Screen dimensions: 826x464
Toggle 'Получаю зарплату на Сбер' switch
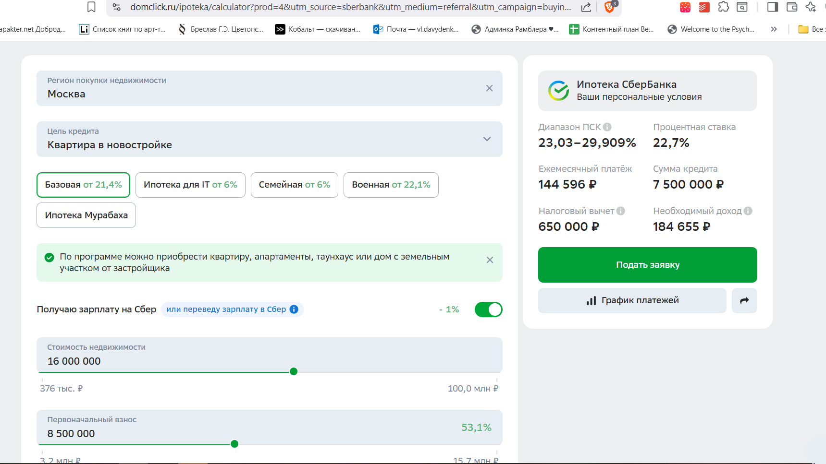488,309
